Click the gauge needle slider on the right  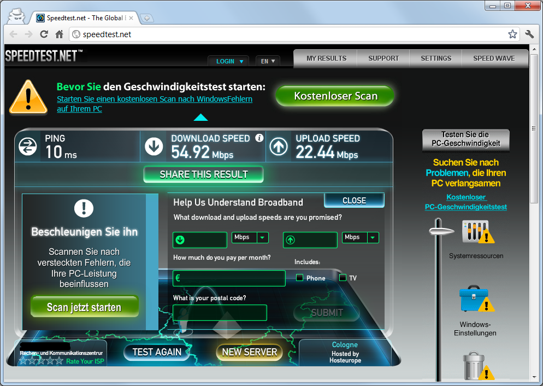(440, 230)
